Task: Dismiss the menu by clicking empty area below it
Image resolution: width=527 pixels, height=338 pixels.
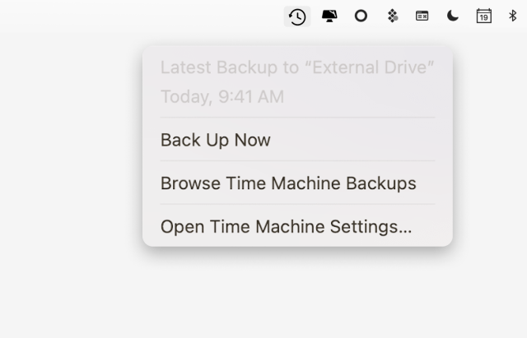Action: click(x=263, y=295)
